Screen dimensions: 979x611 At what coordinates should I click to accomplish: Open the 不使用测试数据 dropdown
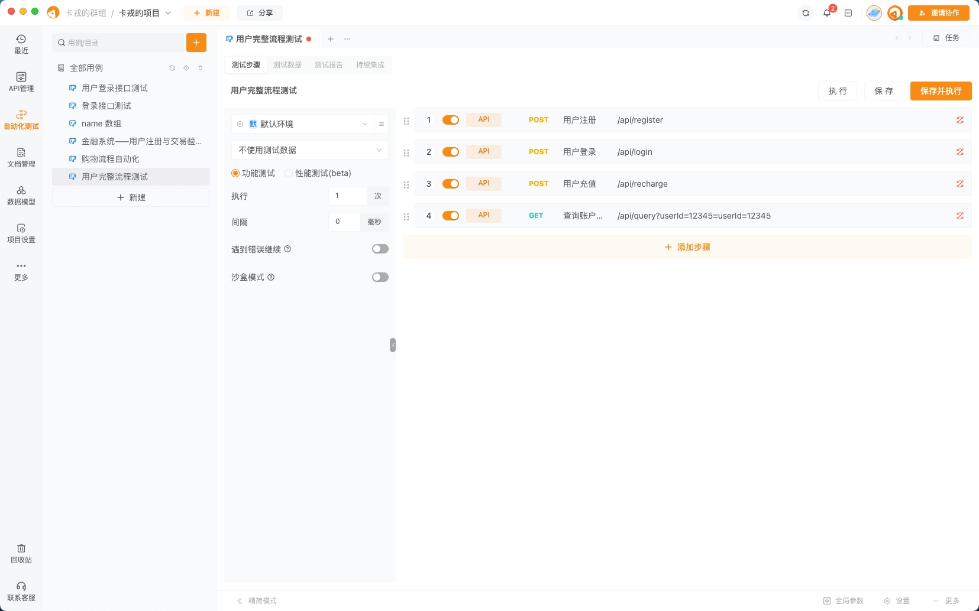(309, 150)
